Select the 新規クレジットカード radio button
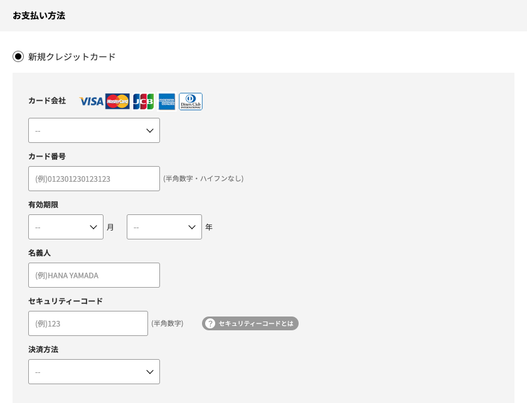 coord(18,56)
